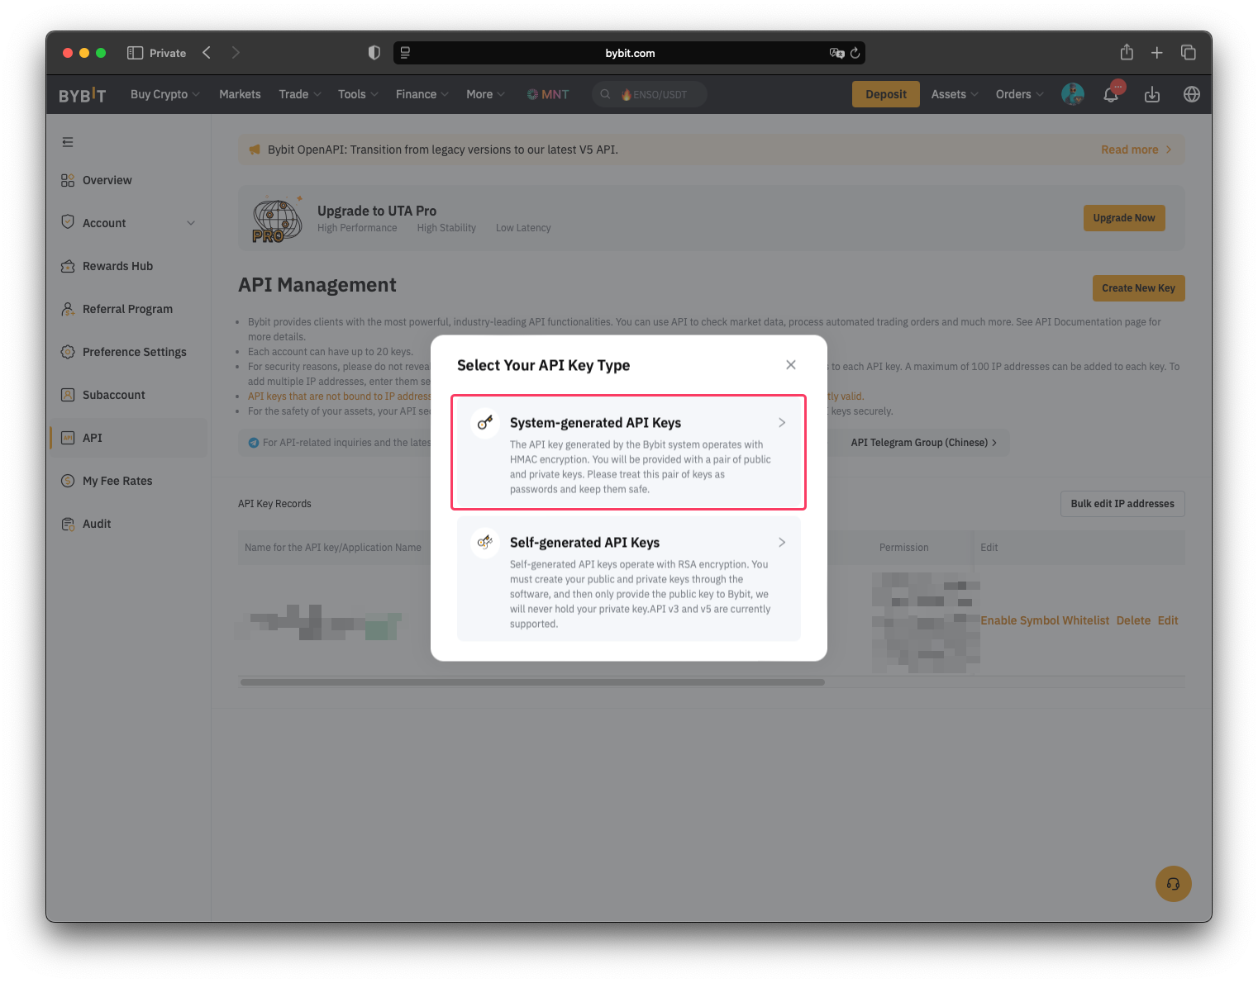
Task: Choose Self-generated API Keys option
Action: click(628, 578)
